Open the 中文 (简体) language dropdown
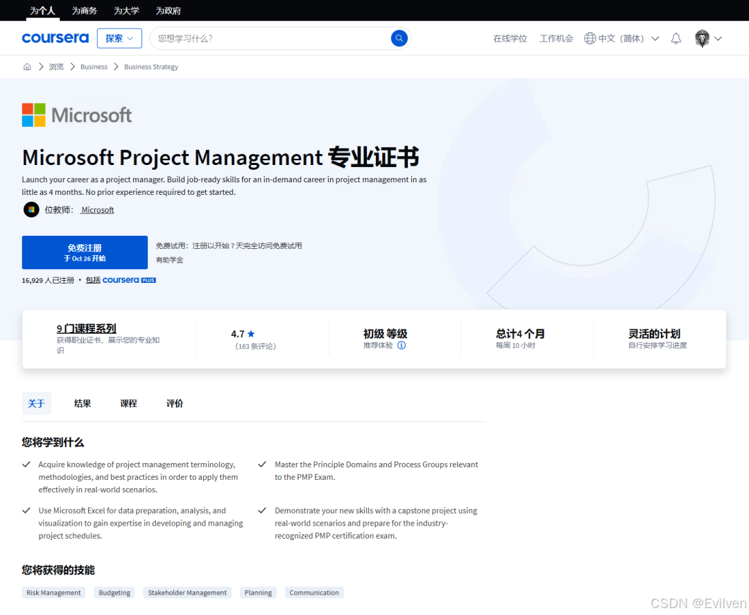 pos(621,38)
